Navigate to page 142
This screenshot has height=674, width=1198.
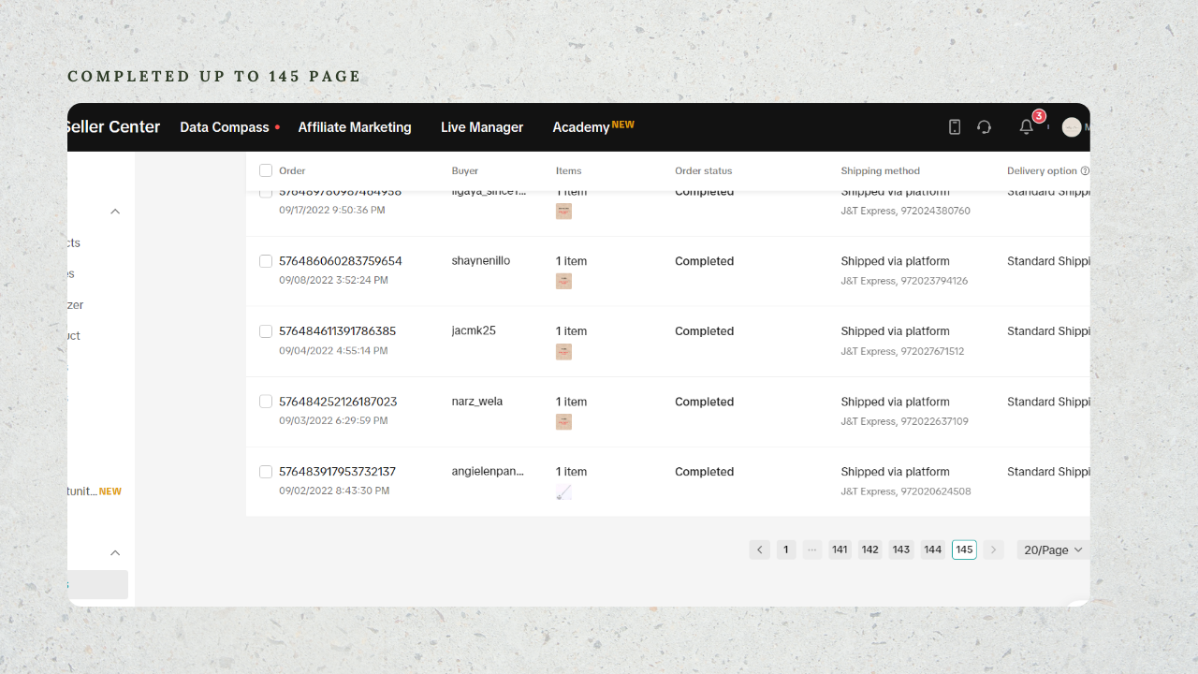(x=870, y=549)
